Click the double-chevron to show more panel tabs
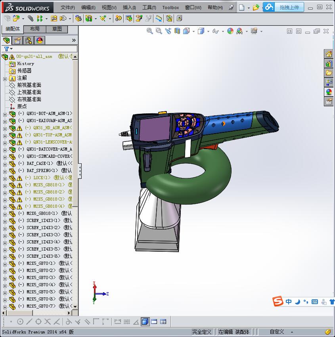Viewport: 335px width, 337px height. pyautogui.click(x=73, y=40)
